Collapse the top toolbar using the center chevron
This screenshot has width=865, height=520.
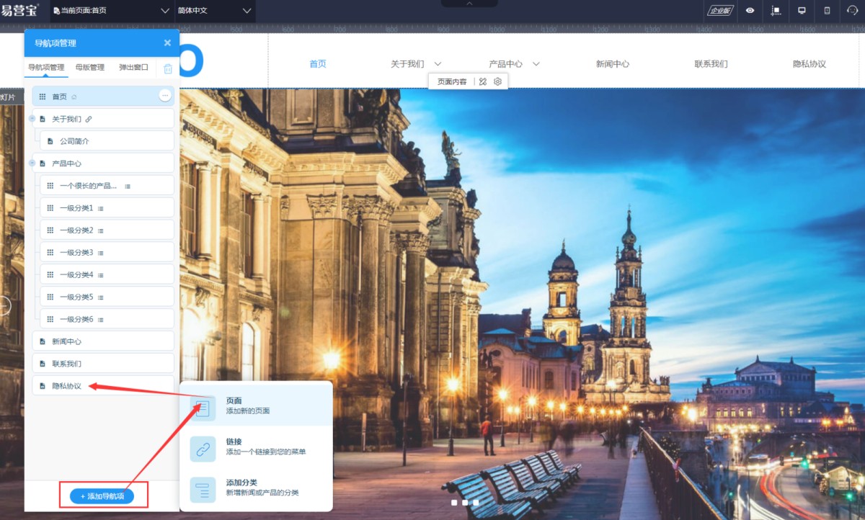click(469, 4)
